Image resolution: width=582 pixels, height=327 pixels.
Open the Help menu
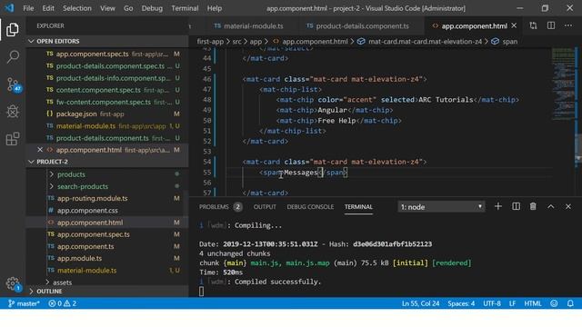pyautogui.click(x=215, y=8)
